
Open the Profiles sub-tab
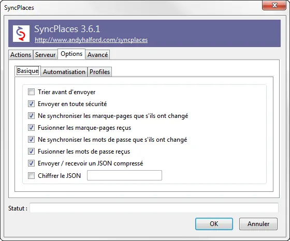pos(99,72)
